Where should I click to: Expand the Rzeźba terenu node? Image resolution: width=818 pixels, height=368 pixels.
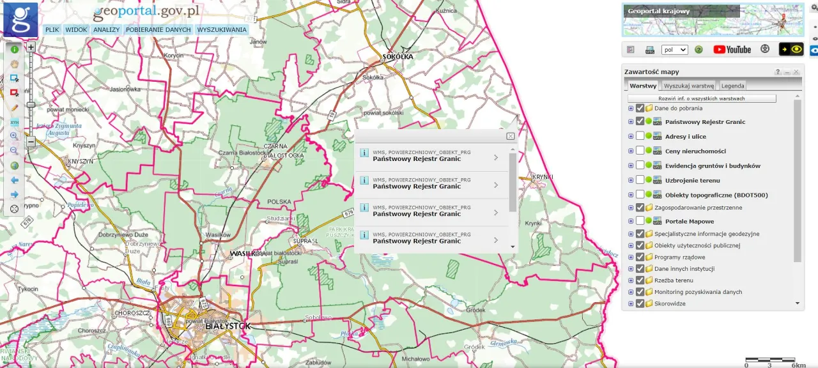[631, 280]
